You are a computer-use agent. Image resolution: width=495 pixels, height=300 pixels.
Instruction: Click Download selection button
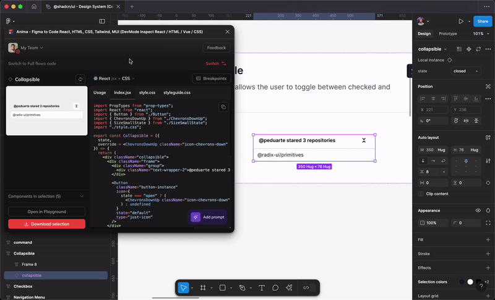pyautogui.click(x=47, y=224)
